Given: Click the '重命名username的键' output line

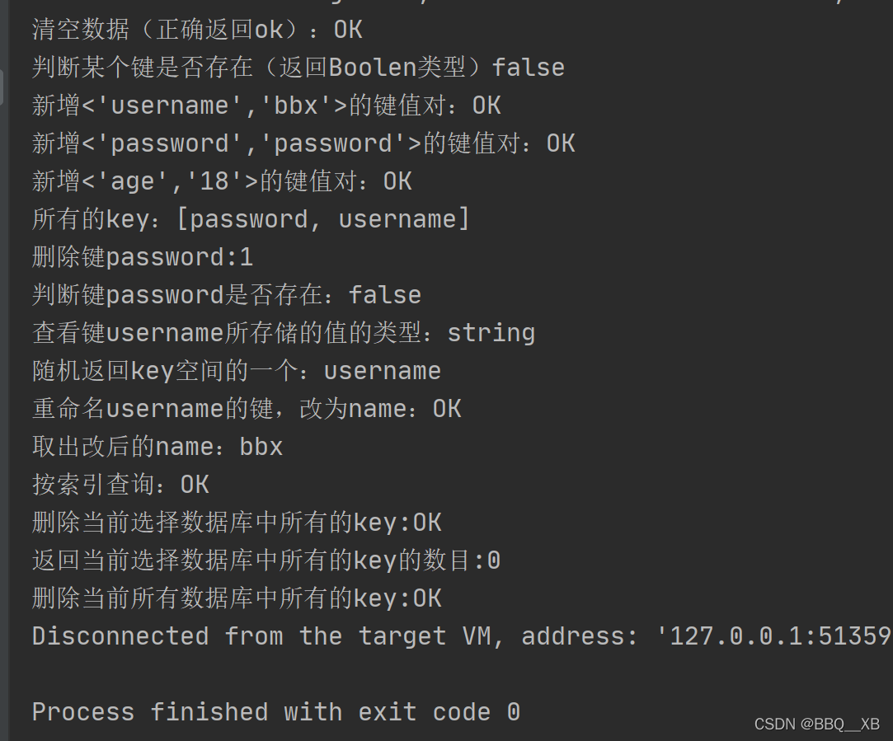Looking at the screenshot, I should click(246, 409).
